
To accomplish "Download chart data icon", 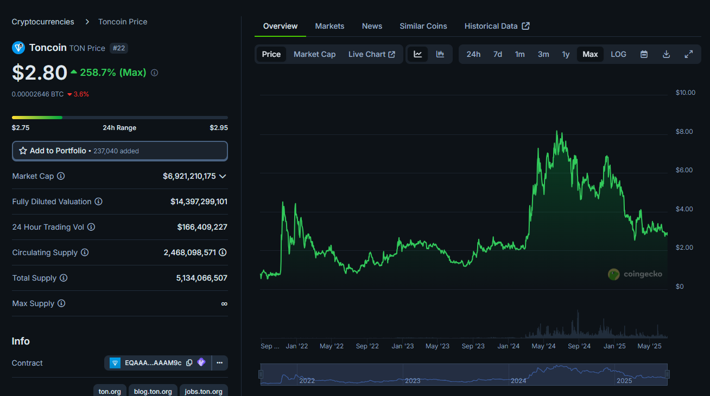I will point(667,54).
